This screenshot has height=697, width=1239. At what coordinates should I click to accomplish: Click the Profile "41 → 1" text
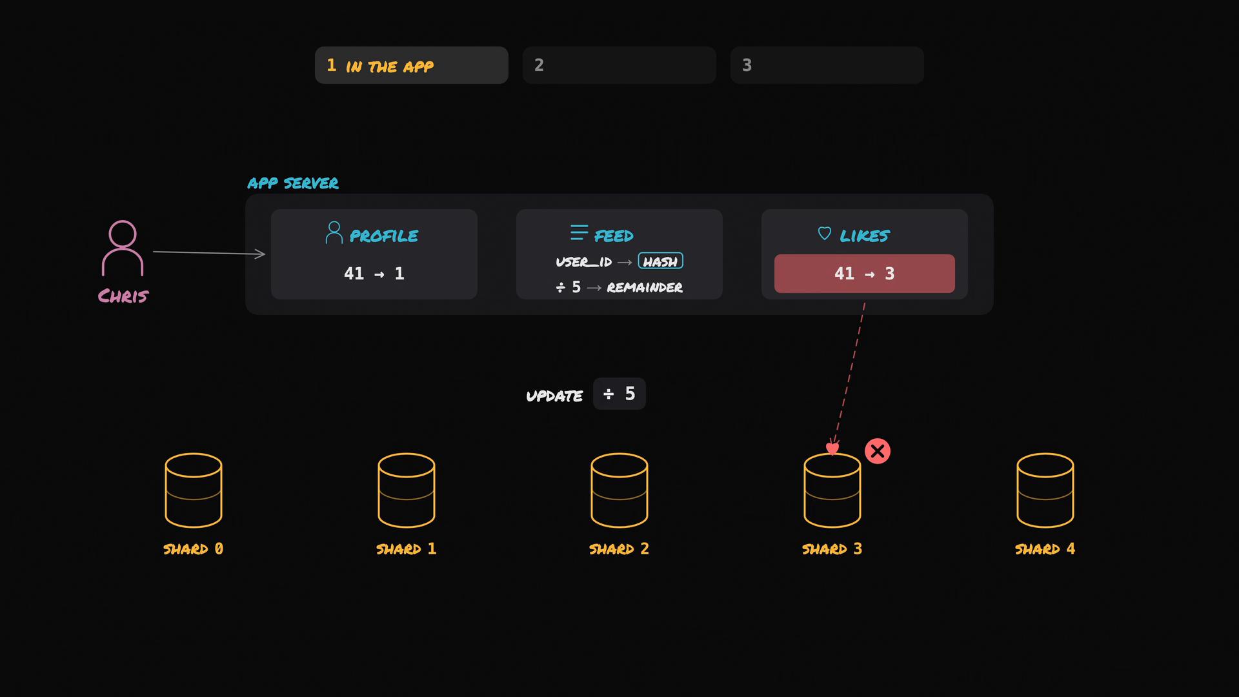[374, 274]
